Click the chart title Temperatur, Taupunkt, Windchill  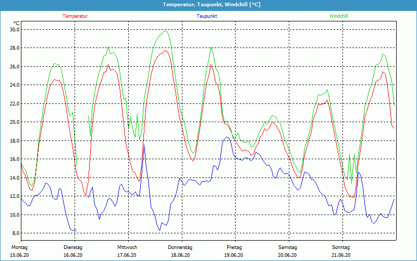(212, 5)
